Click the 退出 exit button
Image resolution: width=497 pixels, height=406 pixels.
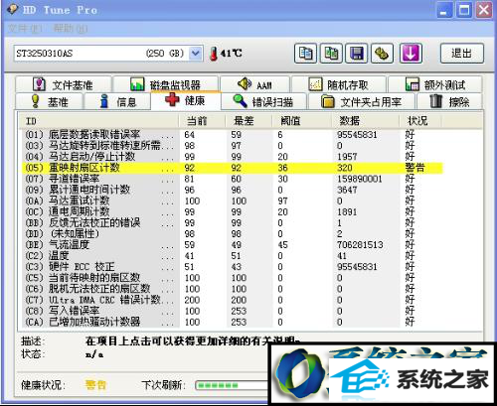pyautogui.click(x=462, y=54)
